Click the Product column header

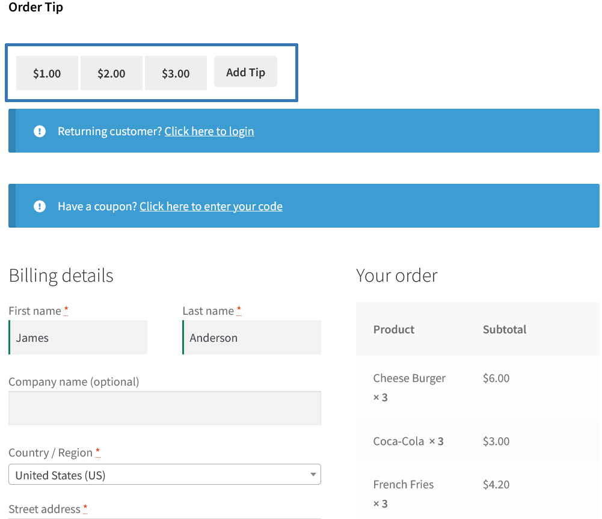[x=393, y=329]
